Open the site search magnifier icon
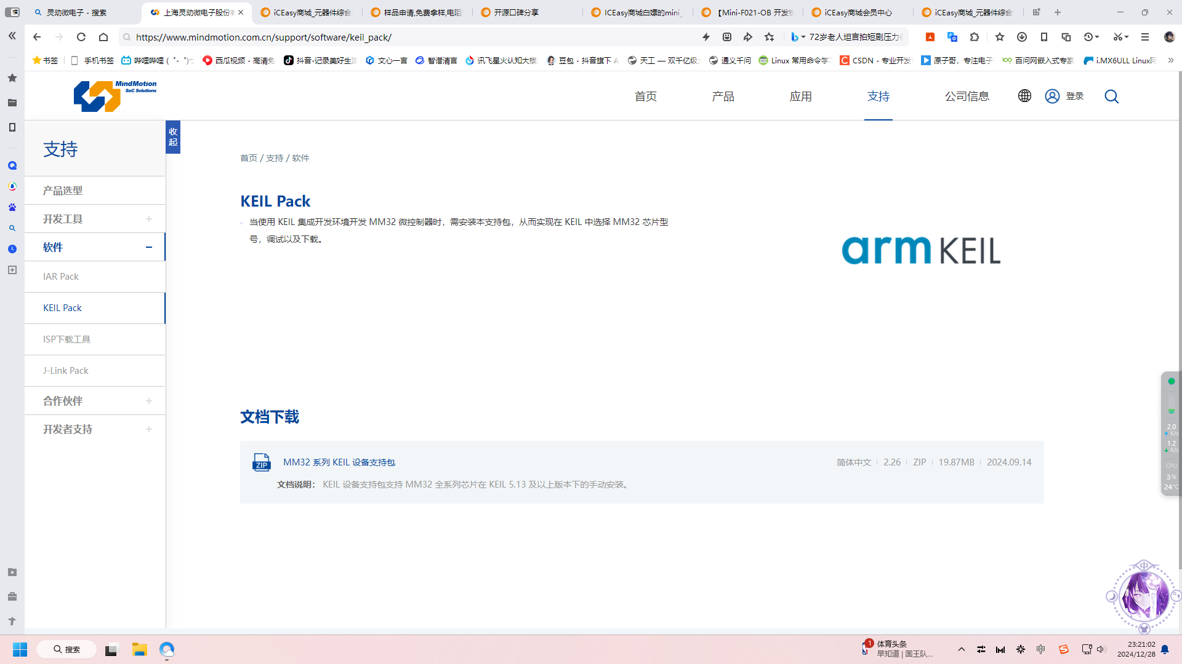The image size is (1182, 664). pyautogui.click(x=1111, y=97)
